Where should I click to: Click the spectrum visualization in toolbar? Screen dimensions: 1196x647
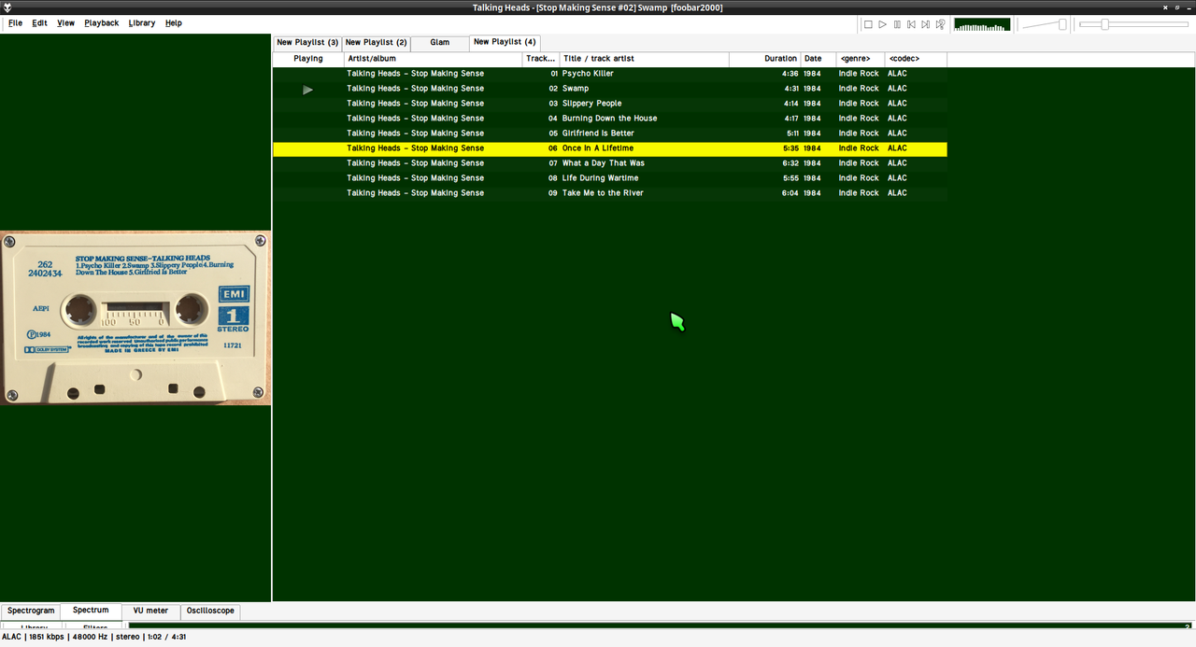[x=982, y=24]
